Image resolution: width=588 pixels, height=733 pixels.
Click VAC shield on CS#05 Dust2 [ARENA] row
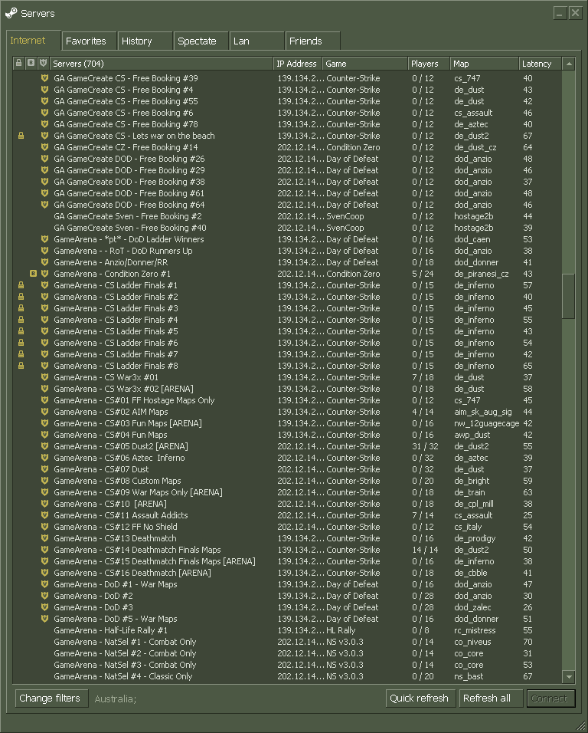(45, 446)
